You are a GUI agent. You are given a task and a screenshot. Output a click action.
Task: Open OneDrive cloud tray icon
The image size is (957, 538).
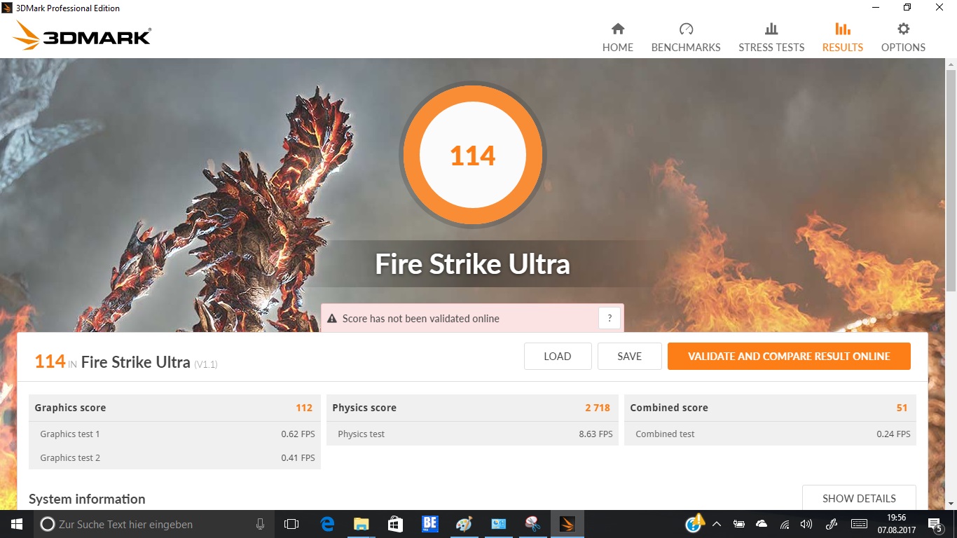[762, 524]
